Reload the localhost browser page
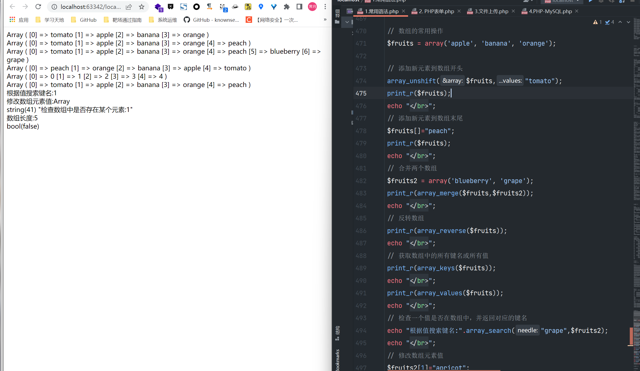 pos(38,7)
